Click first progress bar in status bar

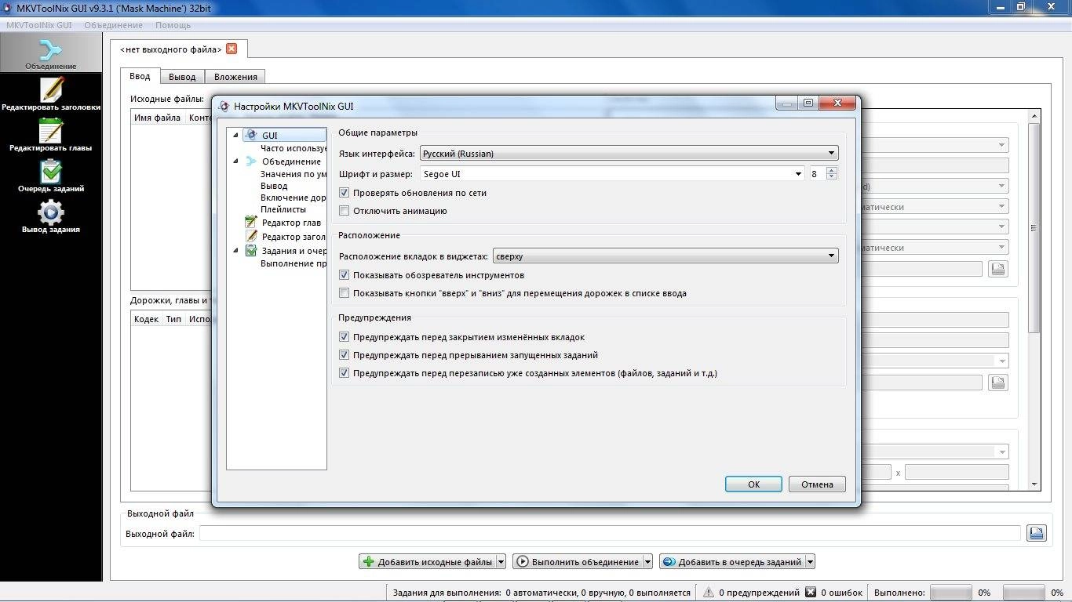(951, 593)
